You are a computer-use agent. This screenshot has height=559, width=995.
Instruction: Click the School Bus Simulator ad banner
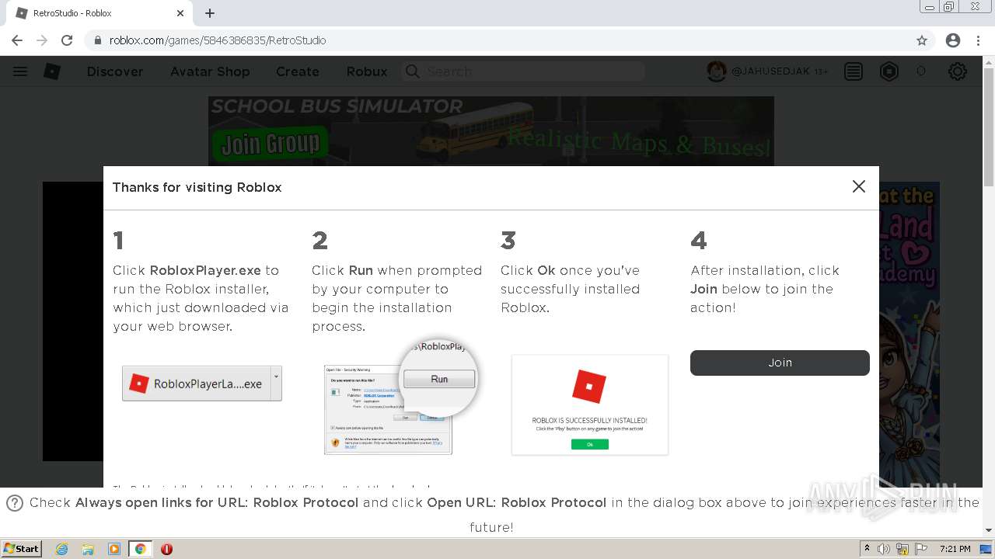491,130
